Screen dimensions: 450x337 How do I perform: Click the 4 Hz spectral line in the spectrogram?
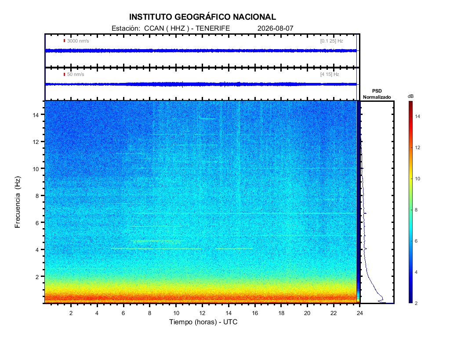(x=156, y=249)
